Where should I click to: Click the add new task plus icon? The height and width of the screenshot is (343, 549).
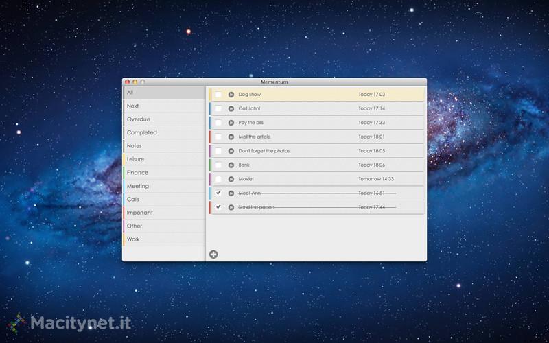[213, 255]
